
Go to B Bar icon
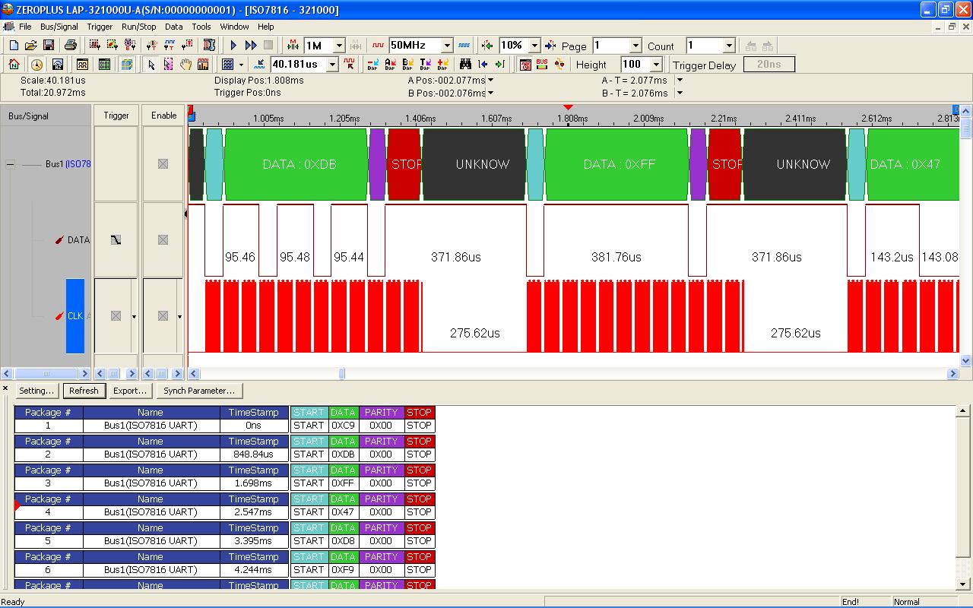pyautogui.click(x=407, y=65)
